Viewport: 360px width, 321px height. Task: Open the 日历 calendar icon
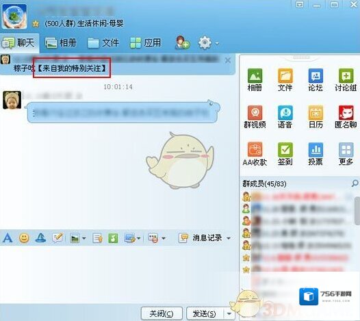(316, 116)
